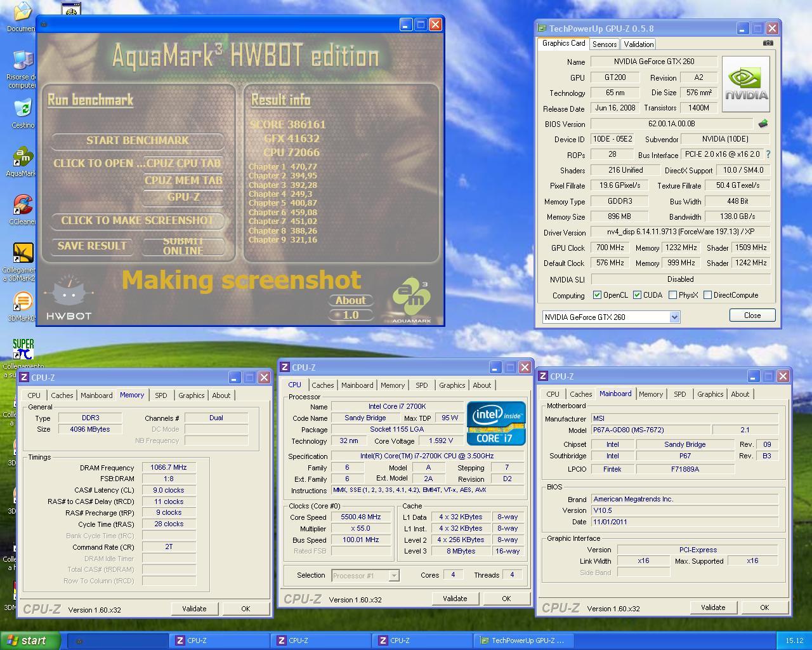Click the taskbar clock showing 15.12
812x650 pixels.
pyautogui.click(x=794, y=641)
